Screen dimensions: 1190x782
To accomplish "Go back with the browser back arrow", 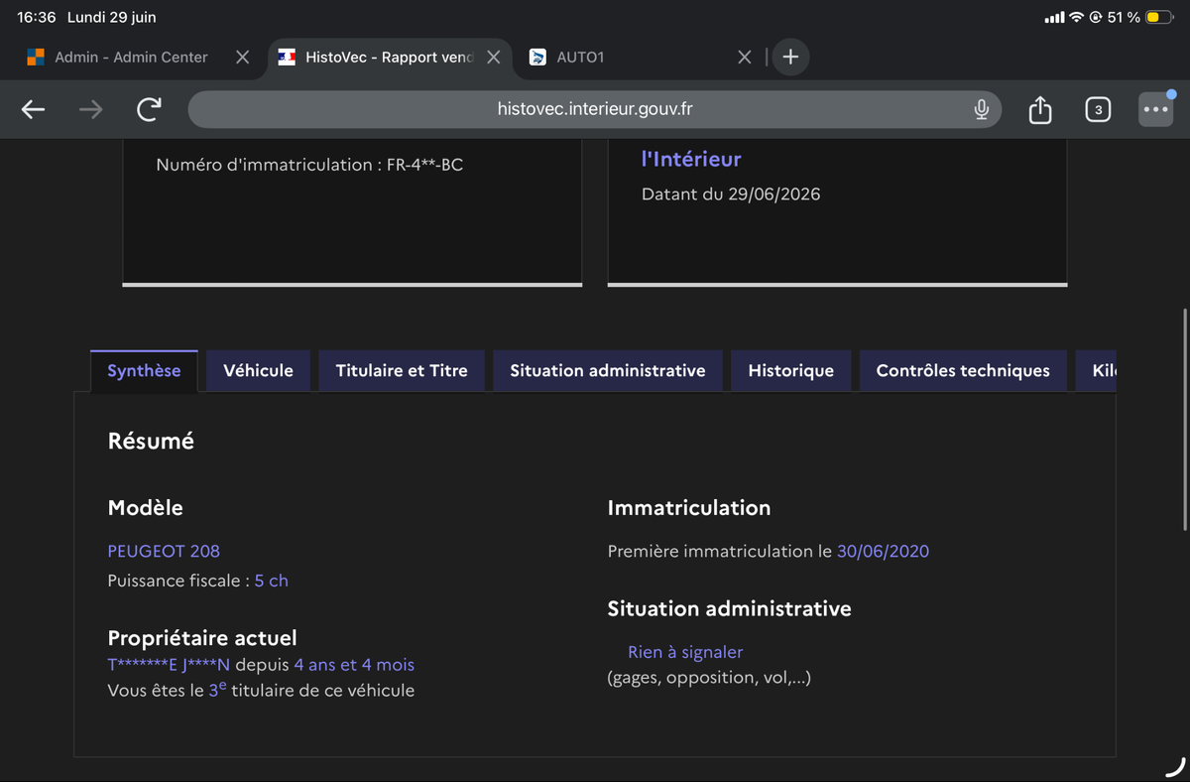I will tap(34, 109).
